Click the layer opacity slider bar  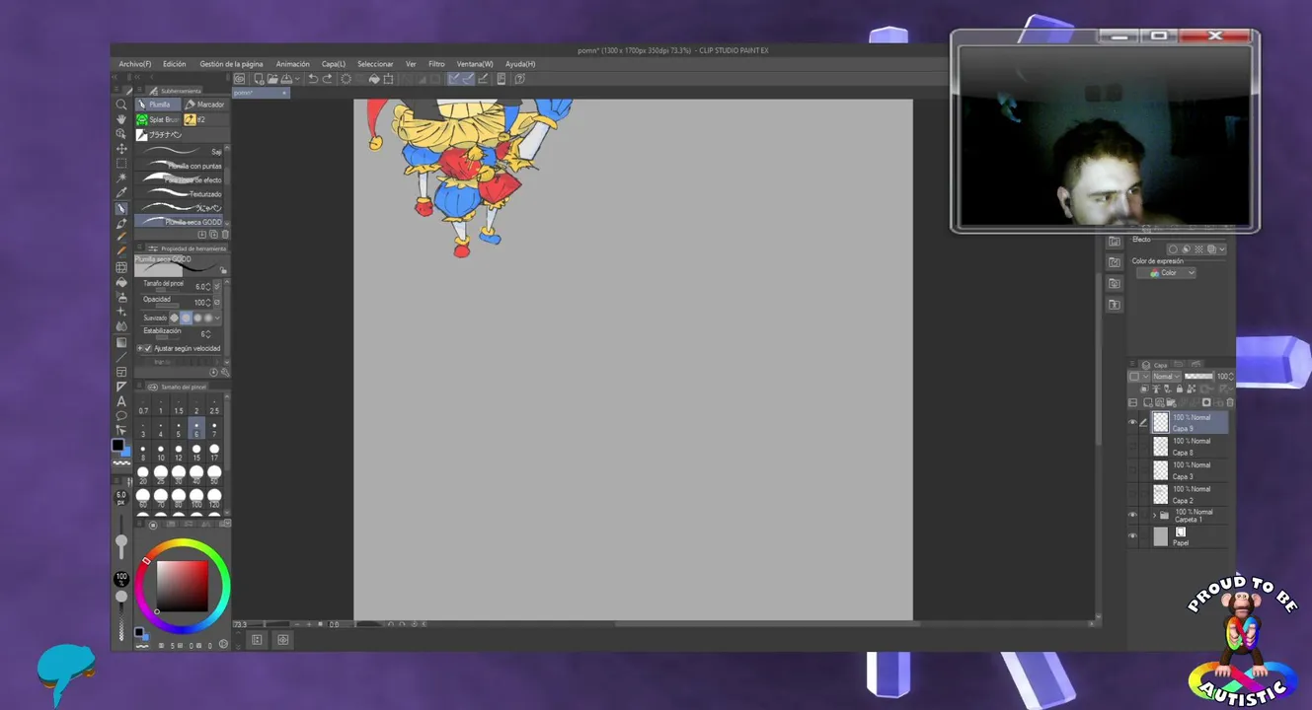click(x=1198, y=376)
